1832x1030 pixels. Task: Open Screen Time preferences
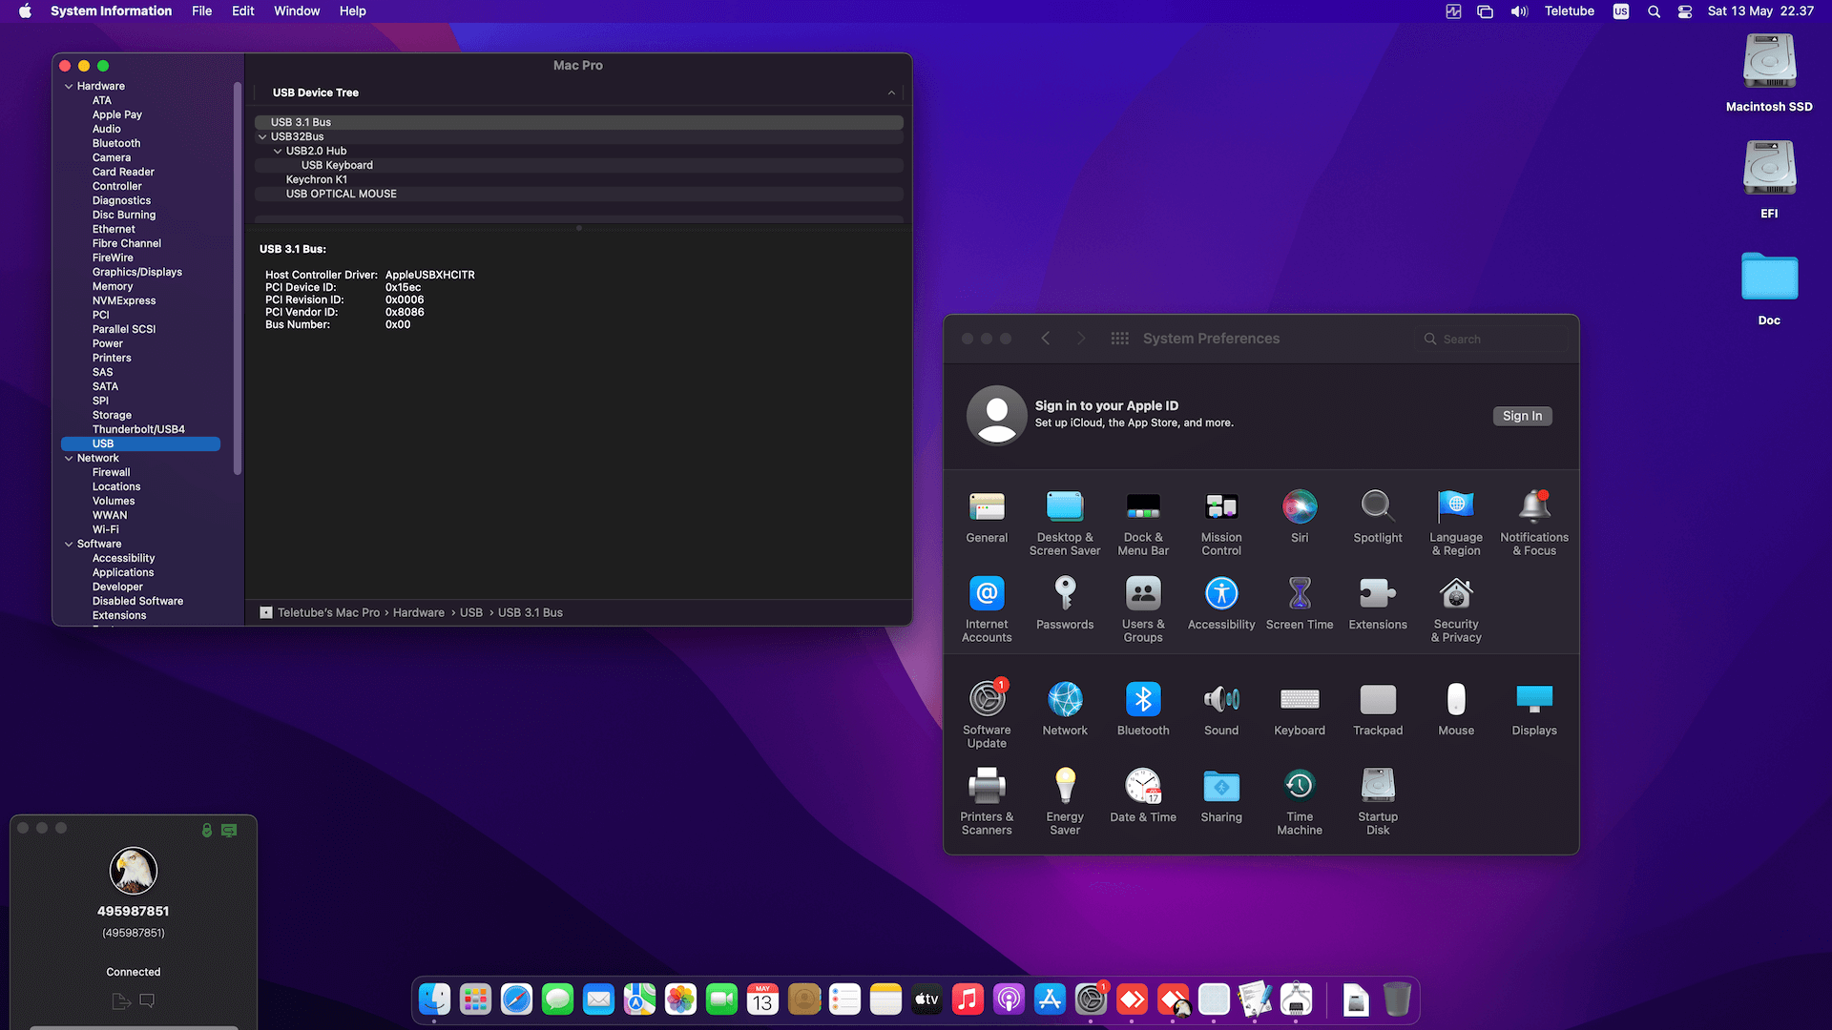click(x=1300, y=605)
